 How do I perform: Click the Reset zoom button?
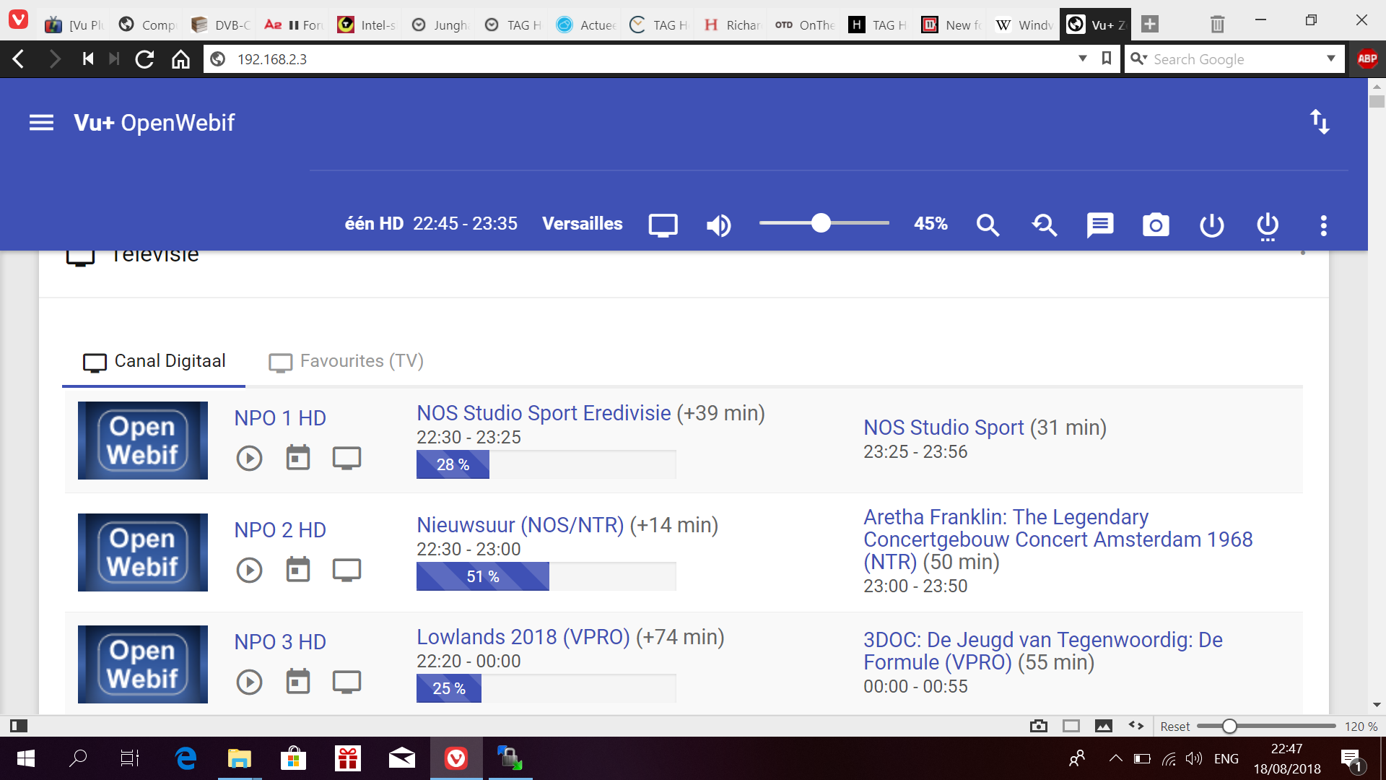(x=1174, y=727)
